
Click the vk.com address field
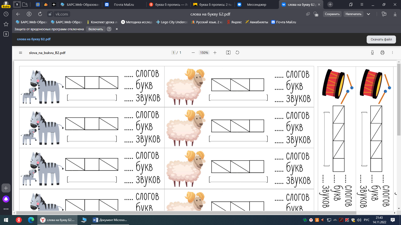[62, 14]
